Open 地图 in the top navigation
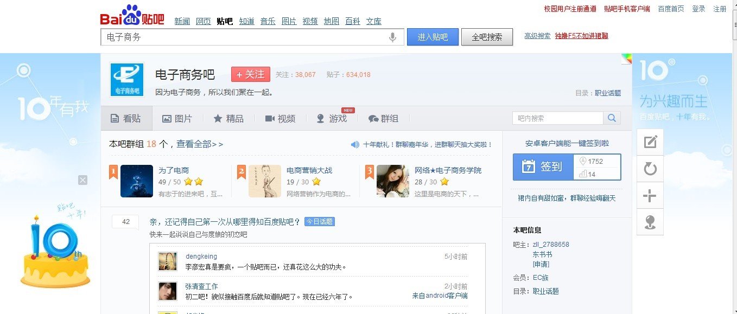The image size is (737, 314). [x=332, y=21]
